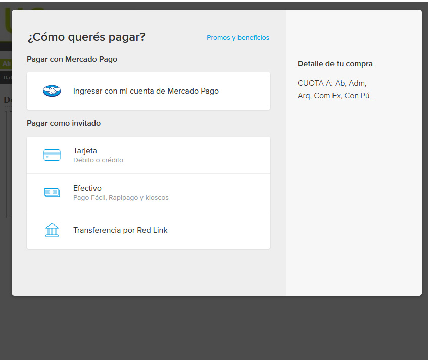Image resolution: width=428 pixels, height=360 pixels.
Task: Click the 'Pagar como invitado' section title
Action: 64,123
